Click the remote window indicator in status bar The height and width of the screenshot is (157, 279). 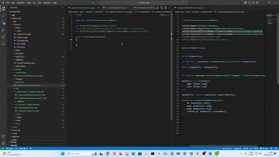(x=2, y=148)
